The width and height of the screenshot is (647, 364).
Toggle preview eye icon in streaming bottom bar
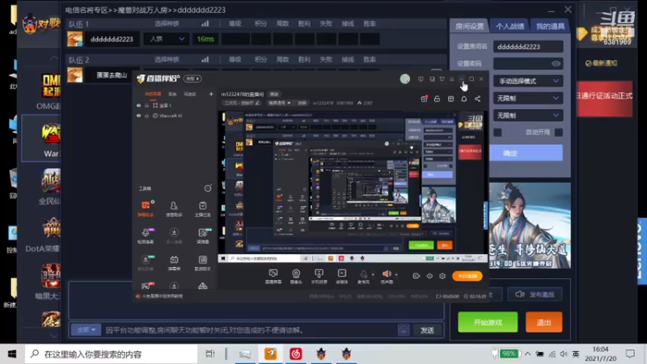[429, 276]
